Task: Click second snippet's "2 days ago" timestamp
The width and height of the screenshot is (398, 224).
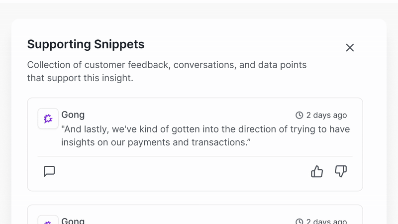Action: pos(326,222)
